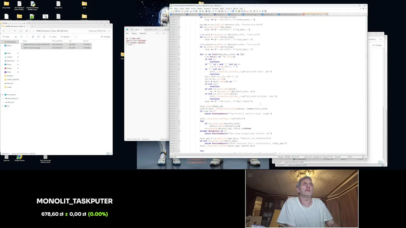The height and width of the screenshot is (228, 406).
Task: Click the New file icon in Notepad++ toolbar
Action: tap(171, 11)
